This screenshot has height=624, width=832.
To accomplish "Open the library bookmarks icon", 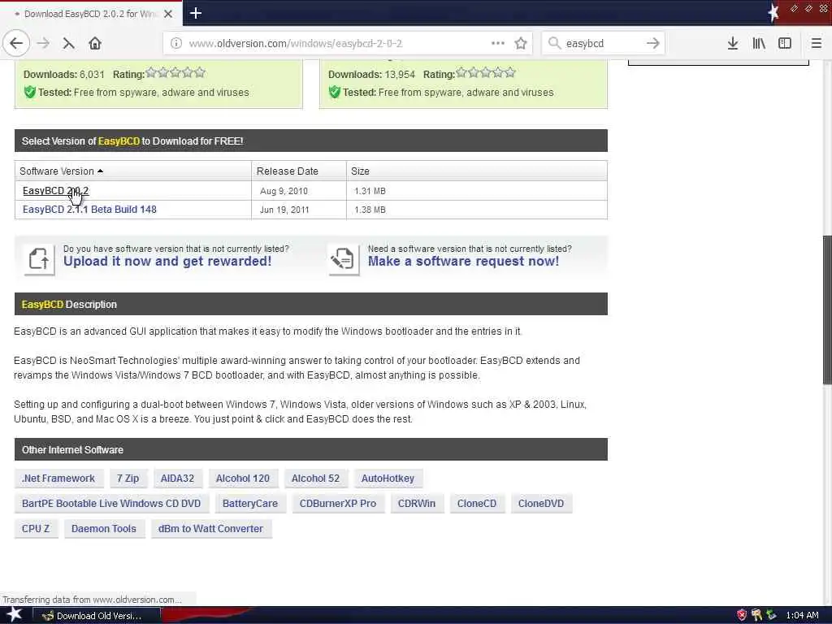I will 759,43.
